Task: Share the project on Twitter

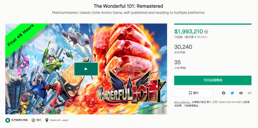Action: click(232, 93)
